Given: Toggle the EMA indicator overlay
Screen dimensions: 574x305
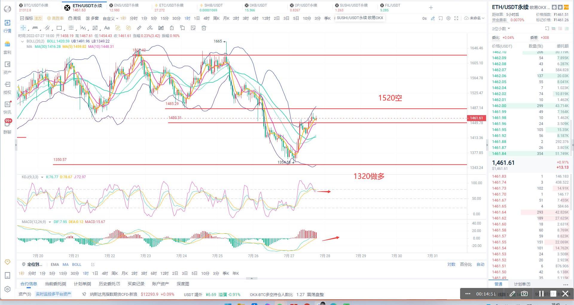Looking at the screenshot, I should click(55, 264).
